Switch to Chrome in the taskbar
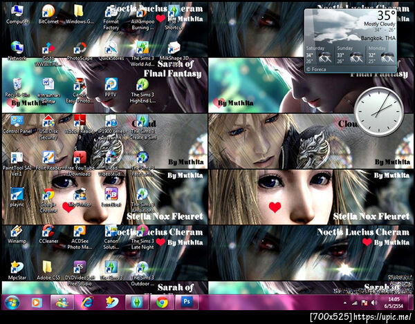The height and width of the screenshot is (324, 415). point(162,303)
